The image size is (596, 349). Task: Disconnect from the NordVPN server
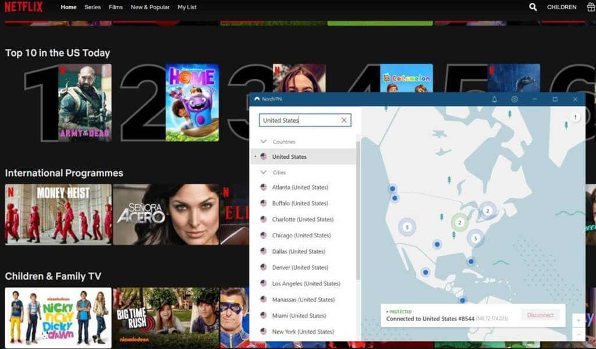point(540,315)
